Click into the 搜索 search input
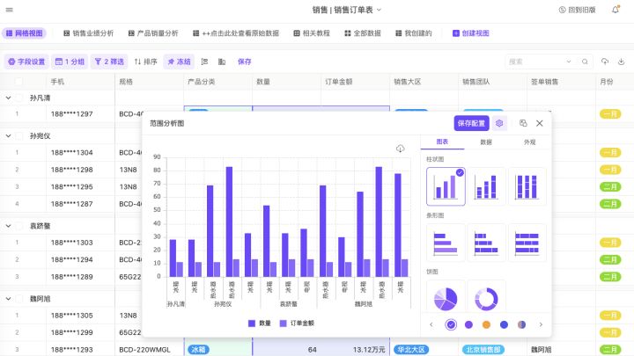Screen dimensions: 634x356 pos(535,62)
